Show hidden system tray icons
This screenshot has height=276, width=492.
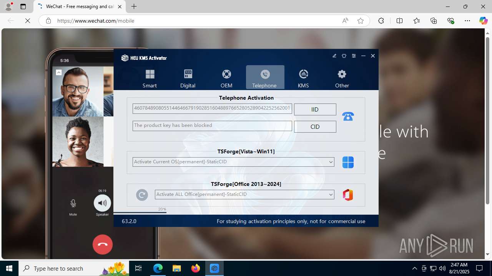(414, 268)
